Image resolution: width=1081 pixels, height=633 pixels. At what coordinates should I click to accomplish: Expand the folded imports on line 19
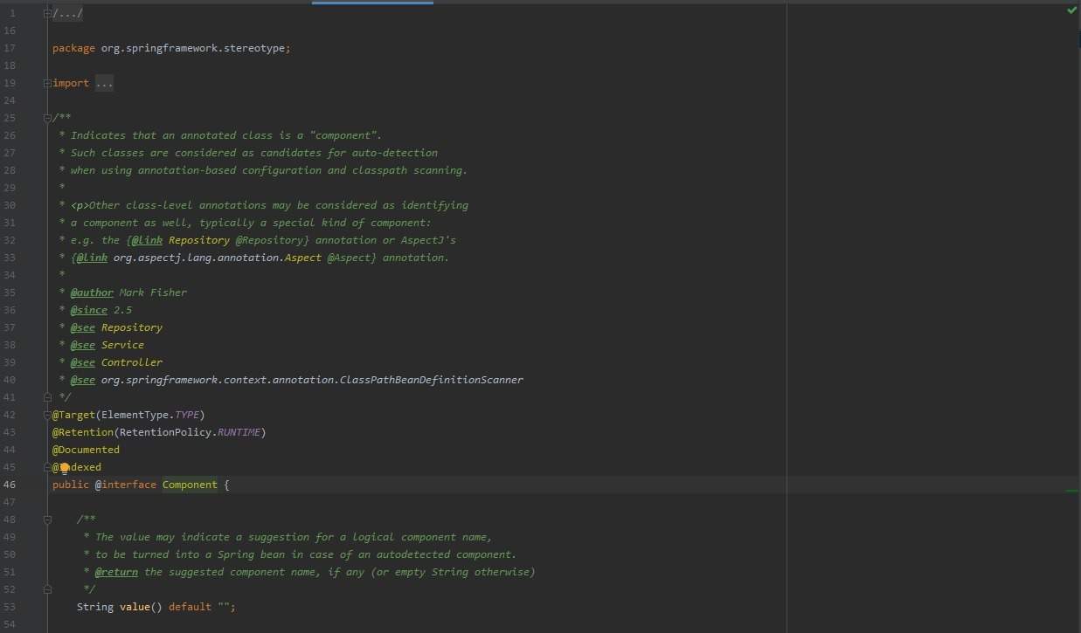(x=46, y=83)
